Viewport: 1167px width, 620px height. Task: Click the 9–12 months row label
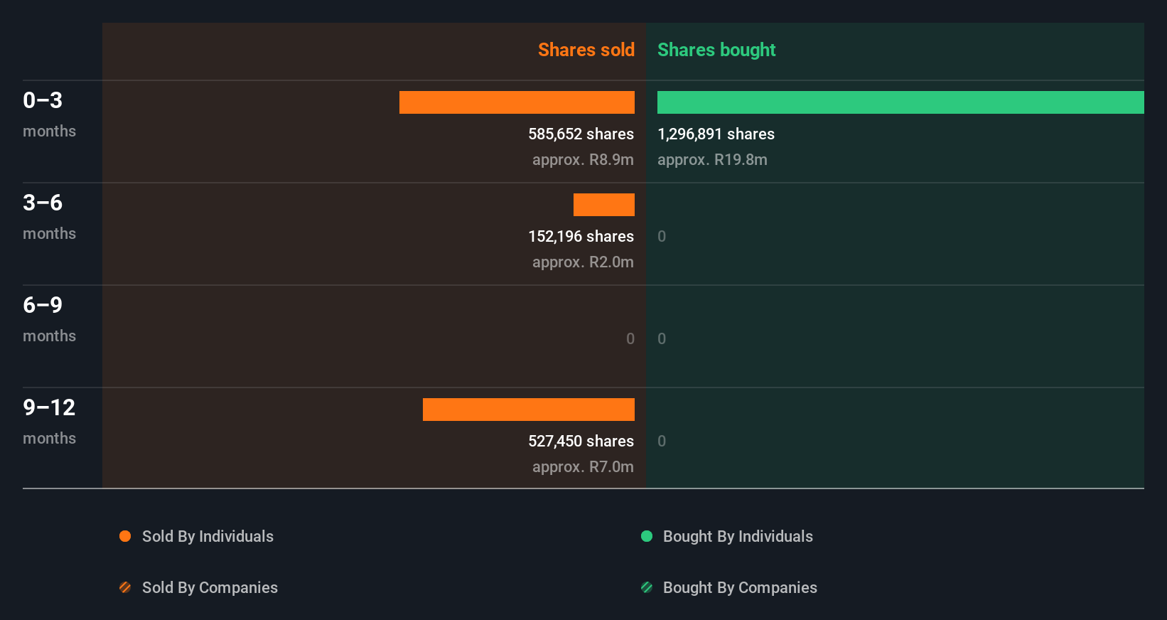(x=49, y=421)
